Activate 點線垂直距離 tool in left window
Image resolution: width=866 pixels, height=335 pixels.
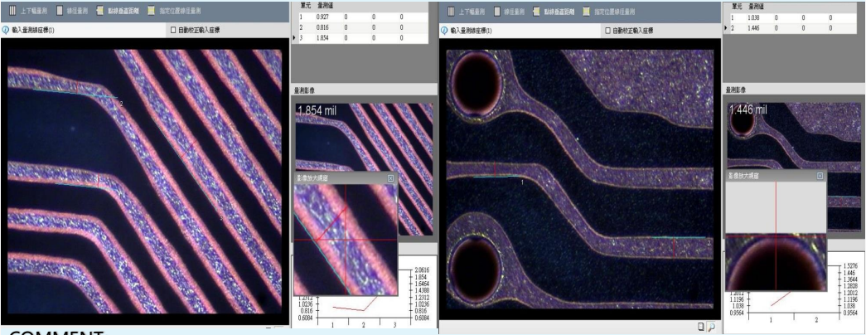pyautogui.click(x=127, y=12)
